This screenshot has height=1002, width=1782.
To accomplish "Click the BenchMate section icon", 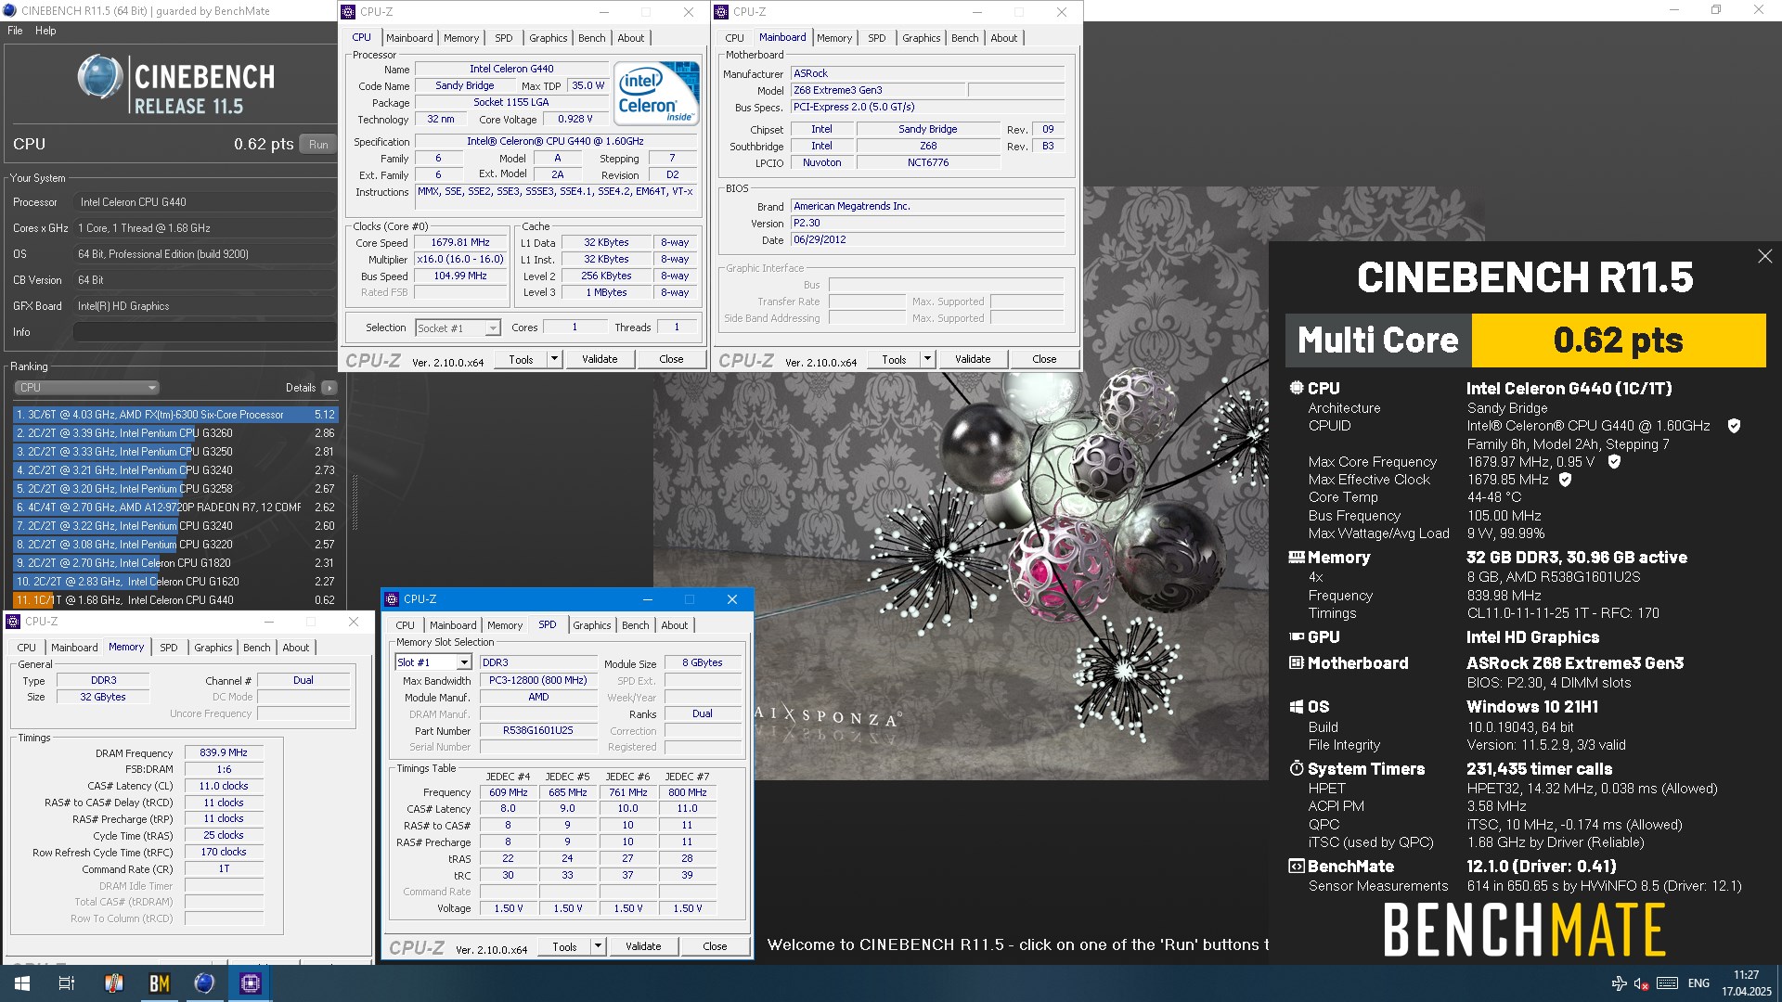I will click(x=1297, y=867).
